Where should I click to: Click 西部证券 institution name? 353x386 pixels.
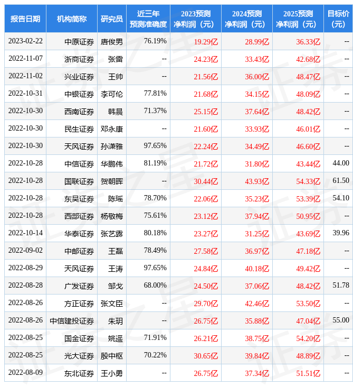click(79, 217)
